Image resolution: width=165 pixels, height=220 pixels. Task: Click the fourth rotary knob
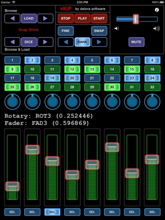pos(72,102)
